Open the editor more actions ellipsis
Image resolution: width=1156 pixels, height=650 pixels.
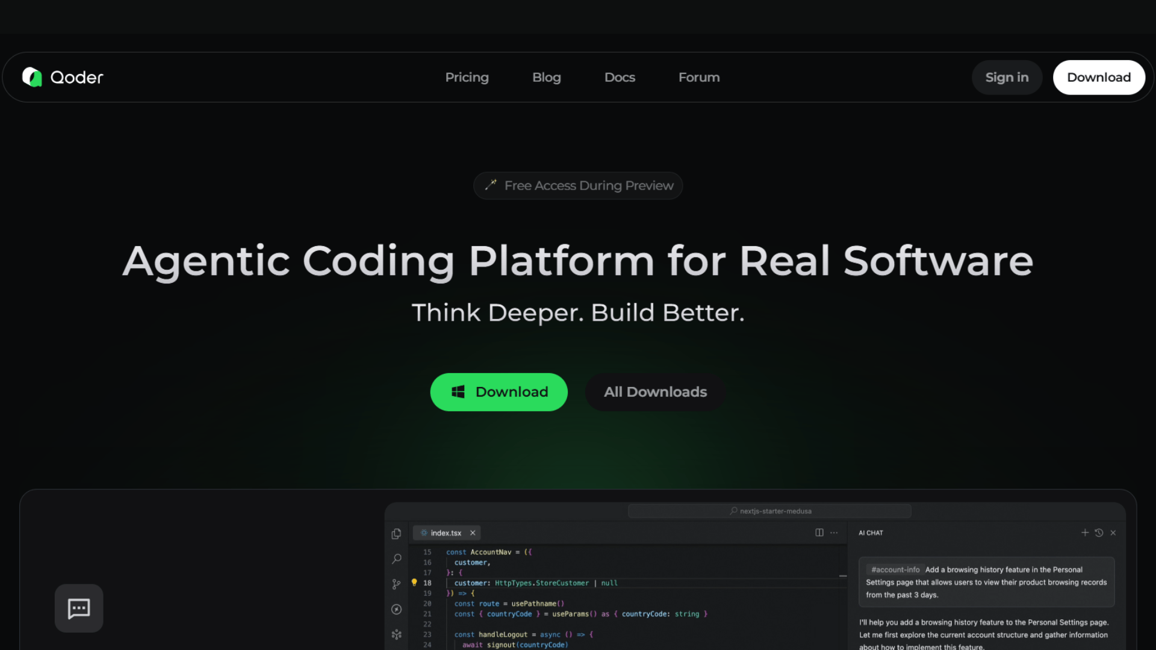tap(834, 533)
